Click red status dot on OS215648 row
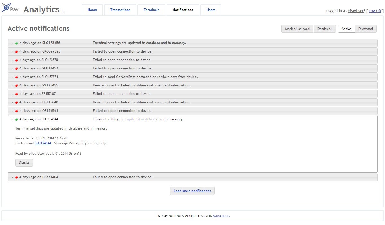This screenshot has height=225, width=385. 17,102
